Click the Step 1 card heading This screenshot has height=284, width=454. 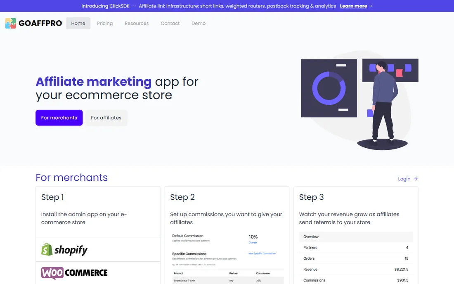click(52, 197)
